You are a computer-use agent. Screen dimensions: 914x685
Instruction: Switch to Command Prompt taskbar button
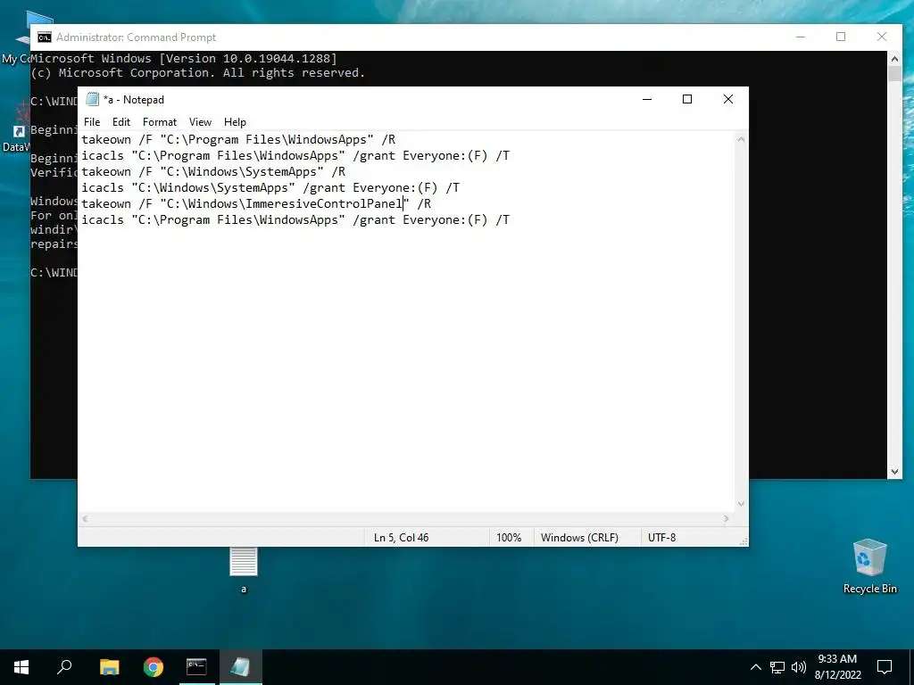pyautogui.click(x=196, y=667)
